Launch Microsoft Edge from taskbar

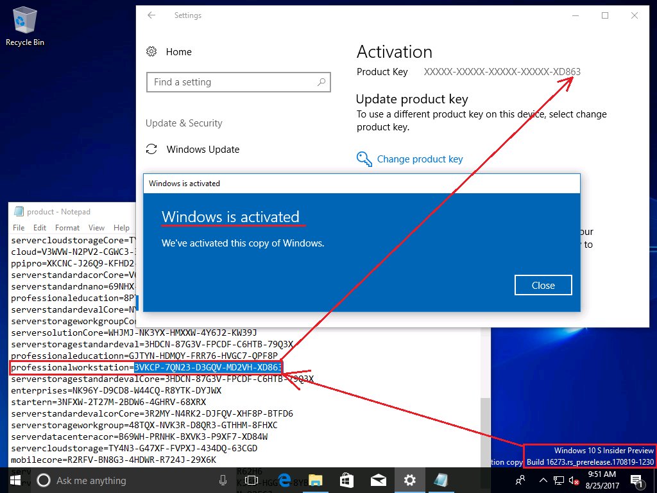pos(284,480)
